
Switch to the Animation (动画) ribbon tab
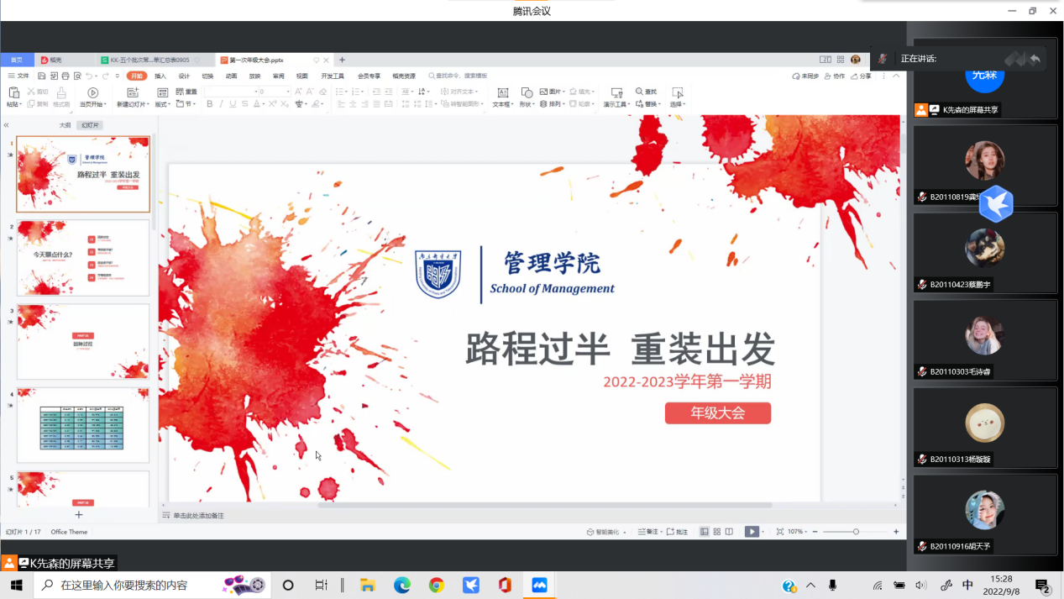point(231,76)
